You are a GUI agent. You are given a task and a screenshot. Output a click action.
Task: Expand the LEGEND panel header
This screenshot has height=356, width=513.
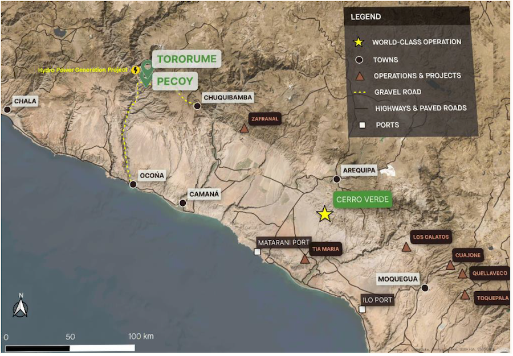click(365, 16)
